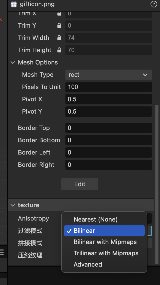Collapse the texture section
Screen dimensions: 160x285
pyautogui.click(x=13, y=205)
